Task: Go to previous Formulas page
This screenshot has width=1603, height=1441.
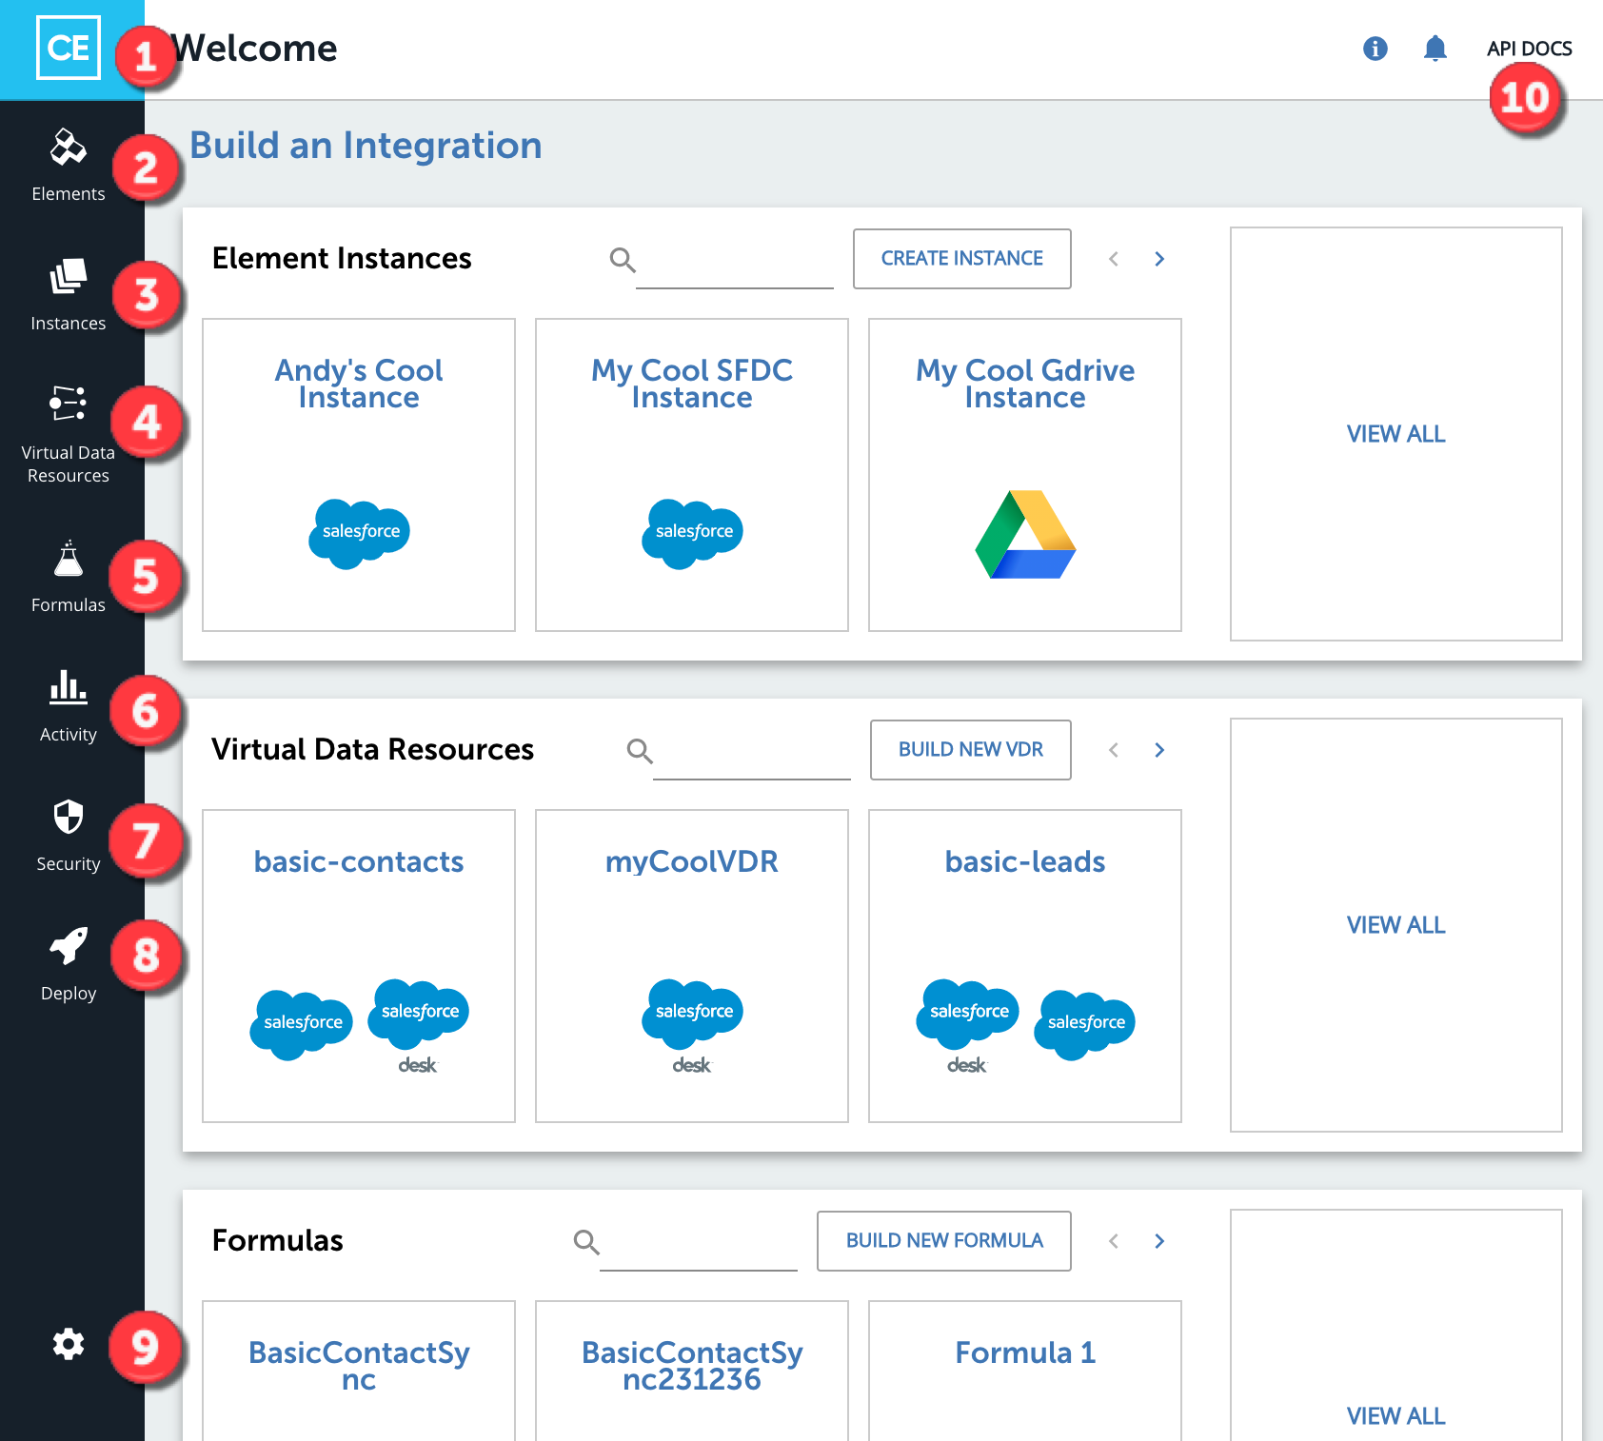Action: [x=1114, y=1241]
